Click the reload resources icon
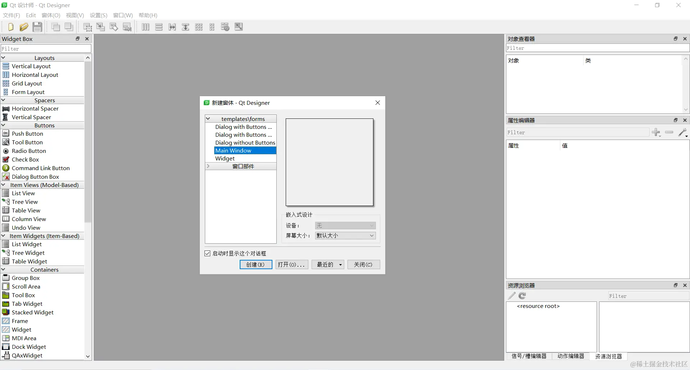 tap(522, 296)
